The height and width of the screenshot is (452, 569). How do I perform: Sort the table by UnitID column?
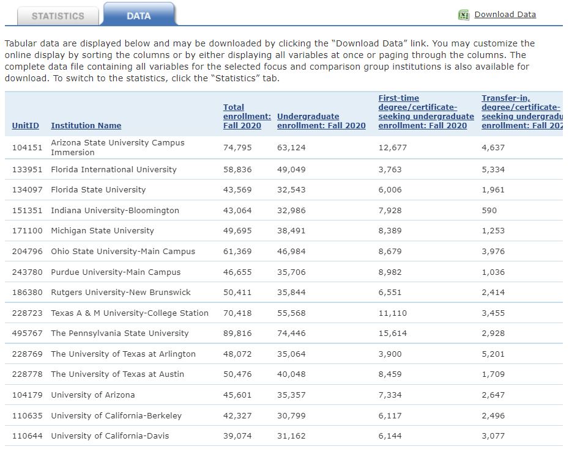click(x=26, y=126)
